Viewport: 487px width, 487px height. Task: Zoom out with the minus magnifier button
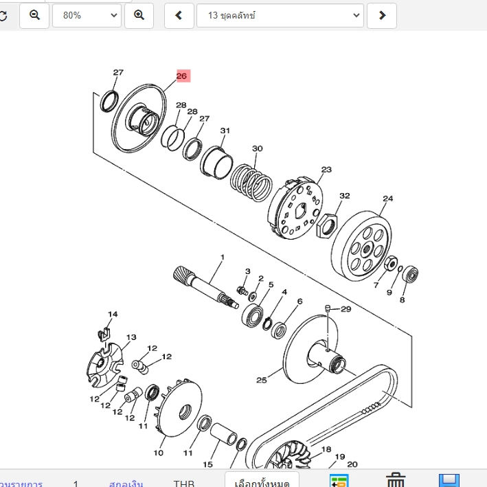click(34, 15)
